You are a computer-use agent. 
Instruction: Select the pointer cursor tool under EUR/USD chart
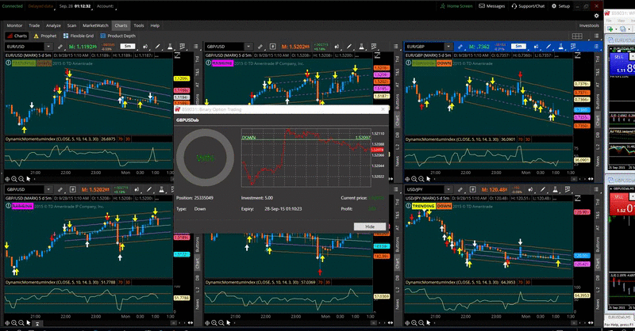[29, 179]
